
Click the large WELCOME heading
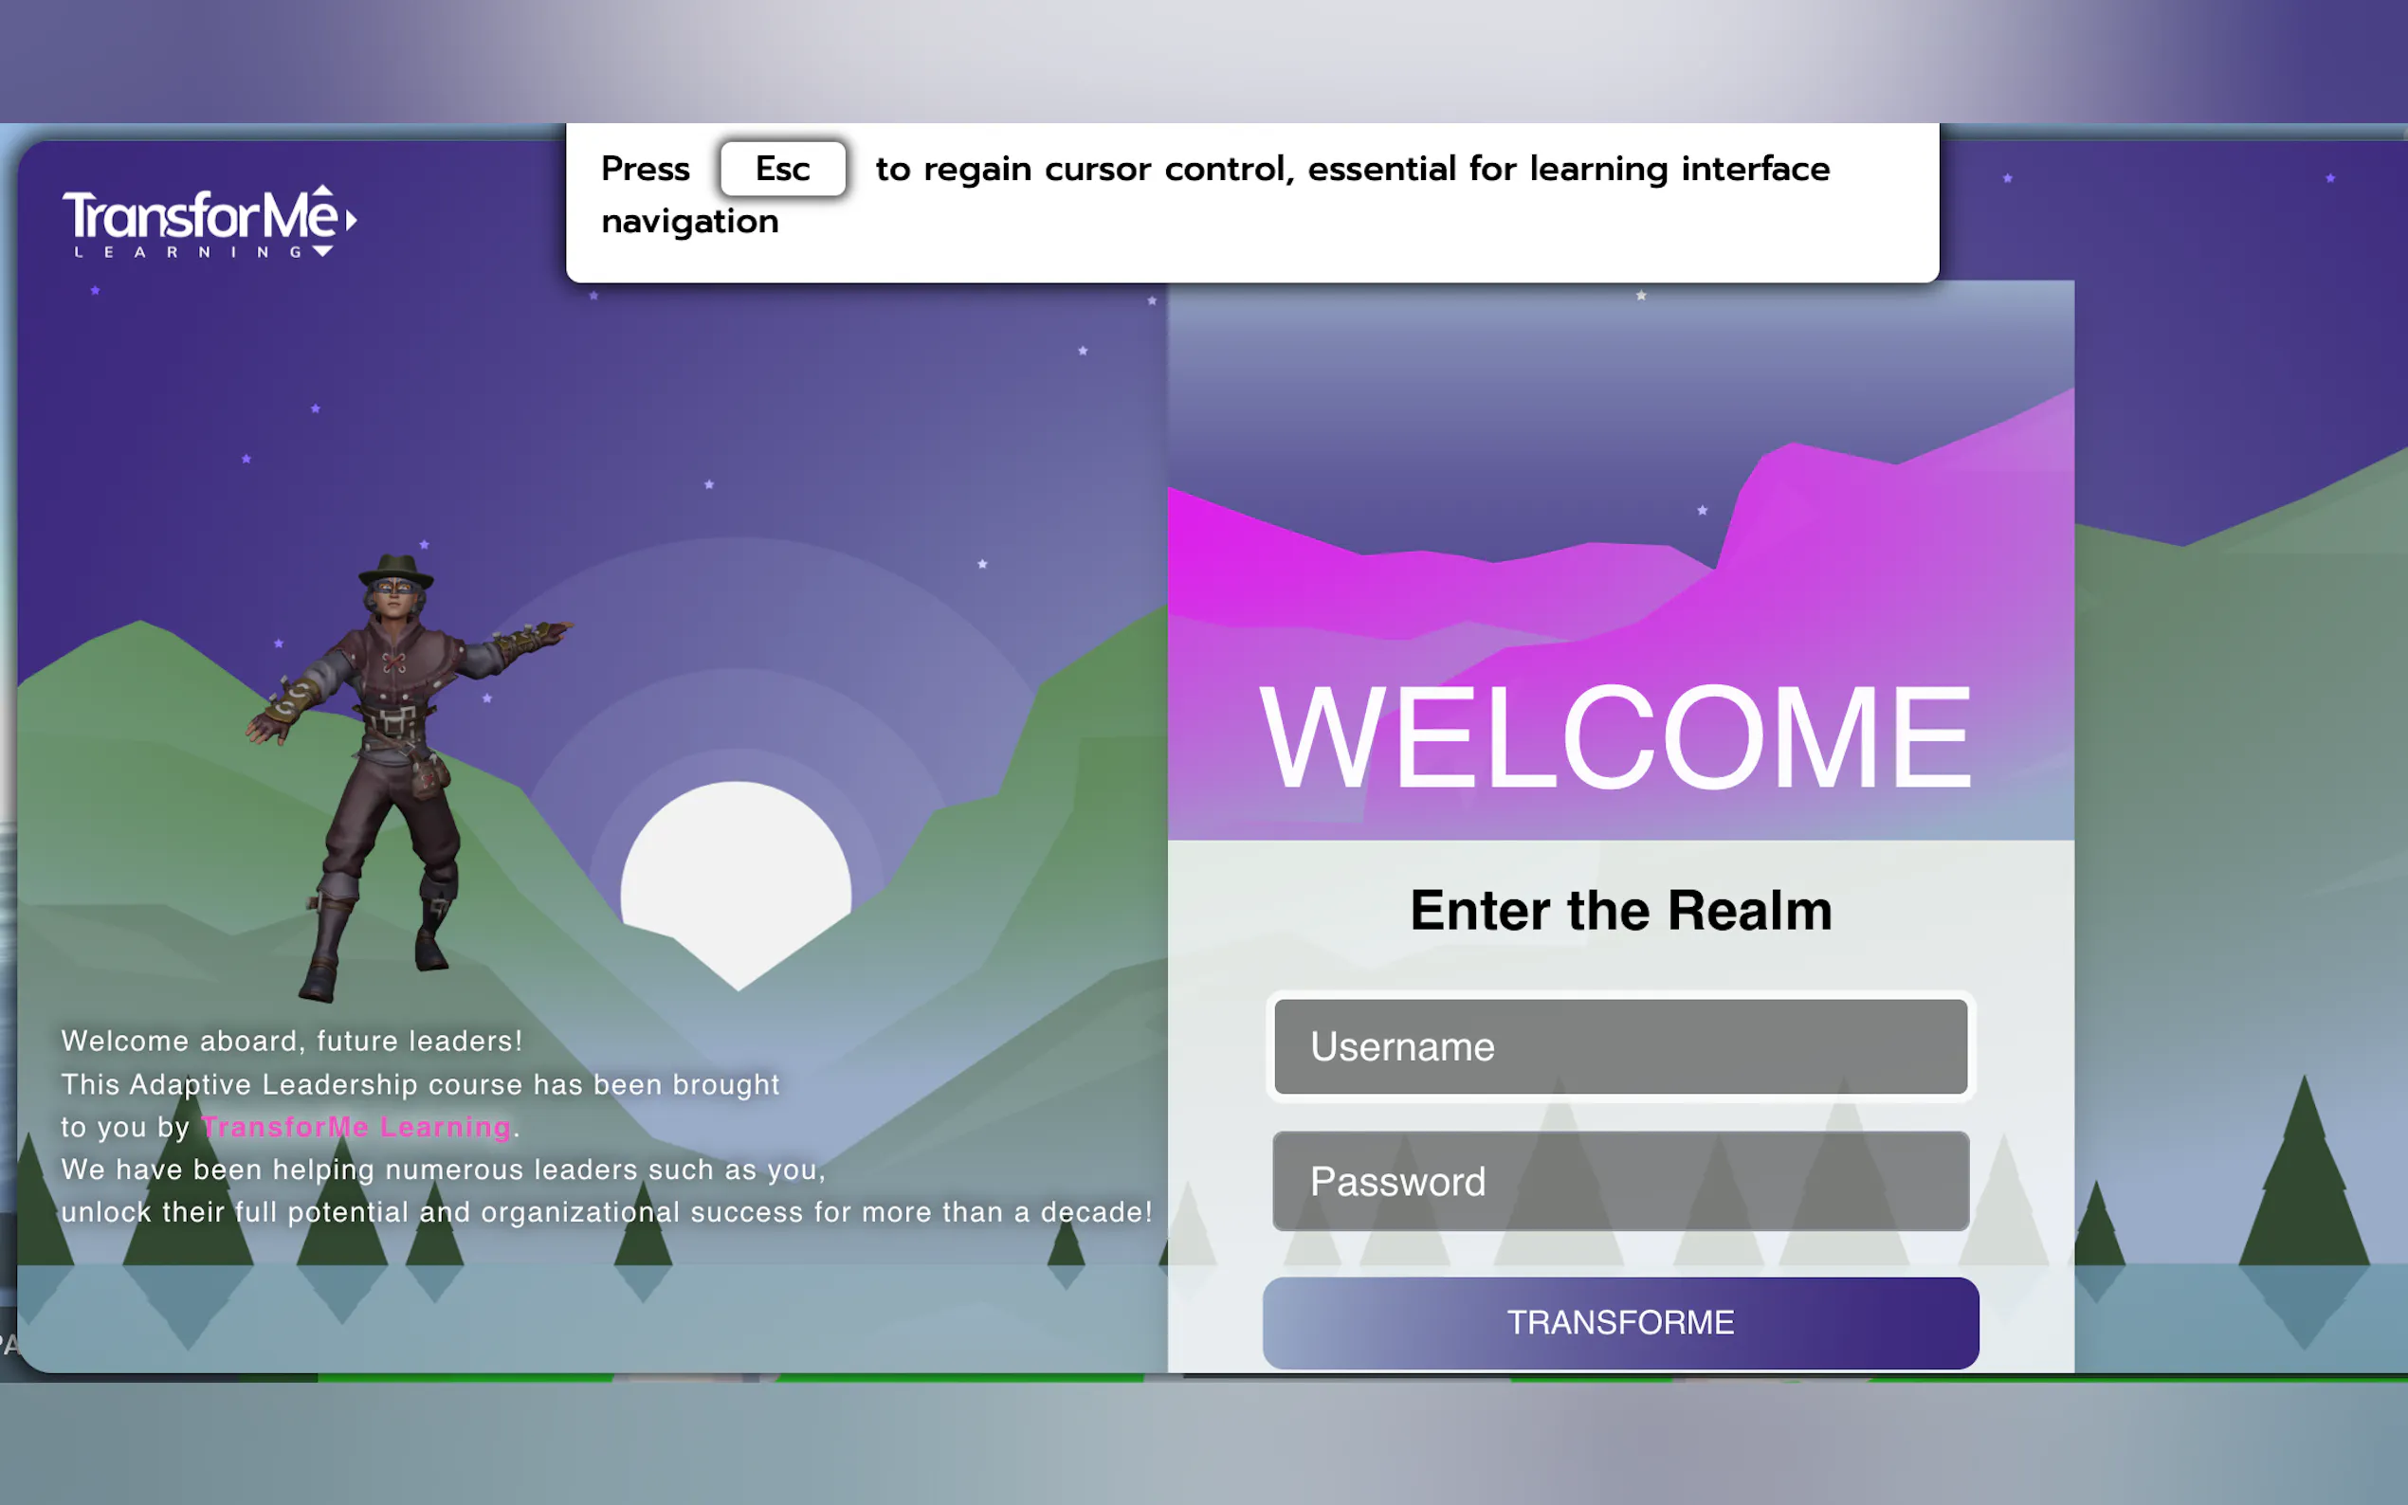(x=1614, y=737)
